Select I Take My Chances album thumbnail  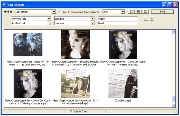(x=28, y=84)
